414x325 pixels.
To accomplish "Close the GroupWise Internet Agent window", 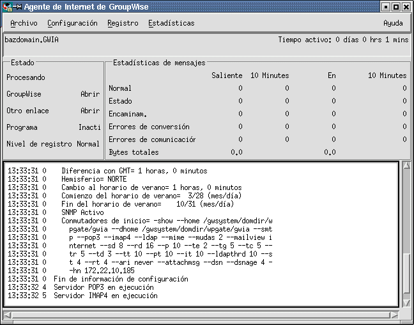I will (x=406, y=7).
